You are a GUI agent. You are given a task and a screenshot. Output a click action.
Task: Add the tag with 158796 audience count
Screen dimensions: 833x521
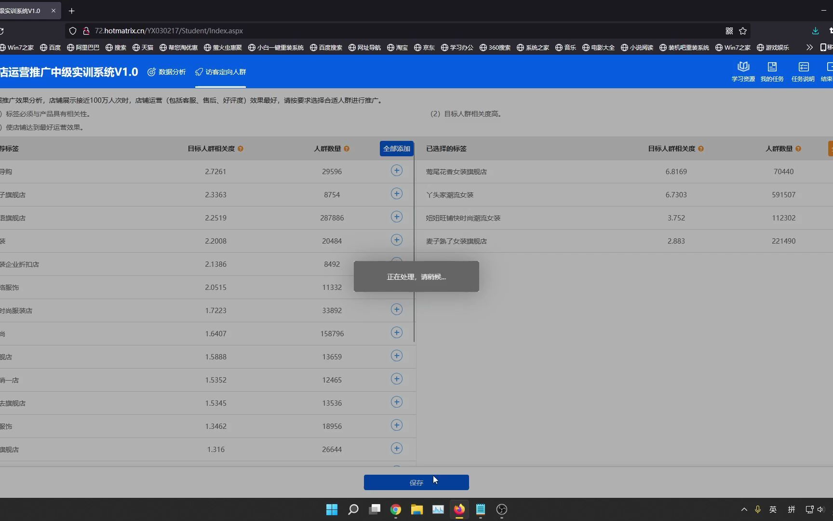click(x=396, y=333)
